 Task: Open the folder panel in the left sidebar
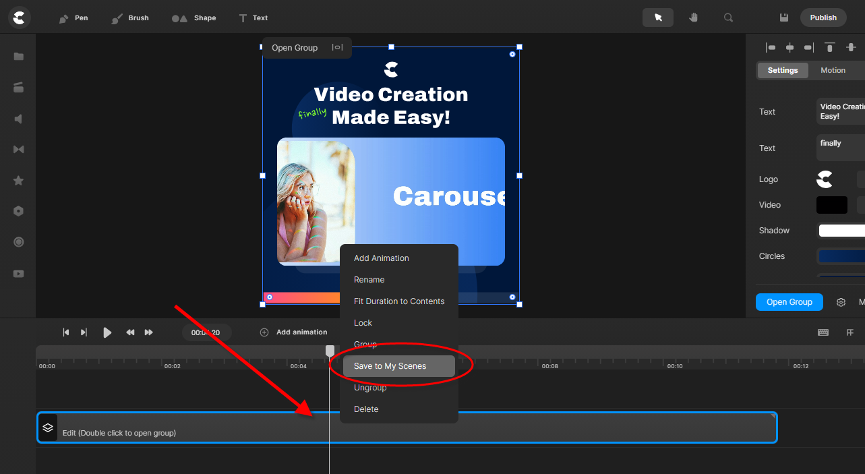pyautogui.click(x=19, y=57)
